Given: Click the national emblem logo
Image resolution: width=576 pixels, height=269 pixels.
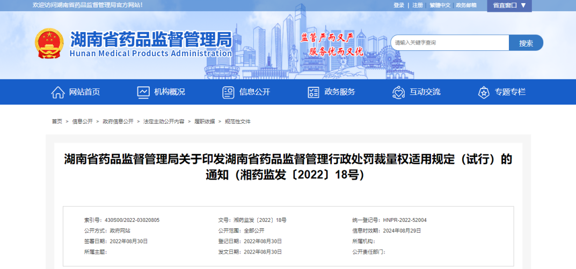Looking at the screenshot, I should pyautogui.click(x=49, y=43).
